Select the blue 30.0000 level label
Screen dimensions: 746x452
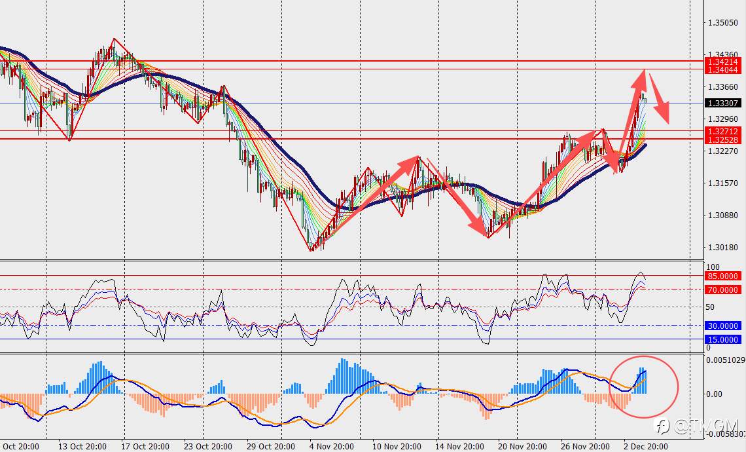[722, 326]
